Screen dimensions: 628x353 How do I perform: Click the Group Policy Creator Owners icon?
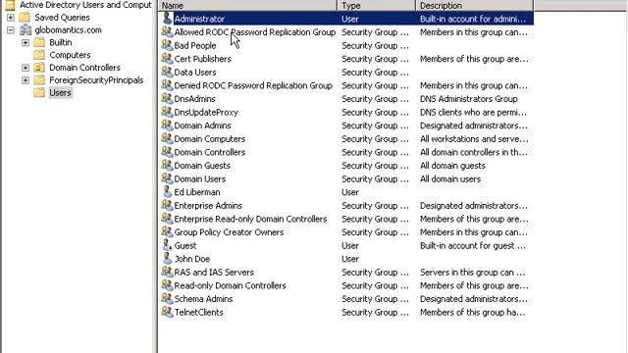(x=167, y=231)
